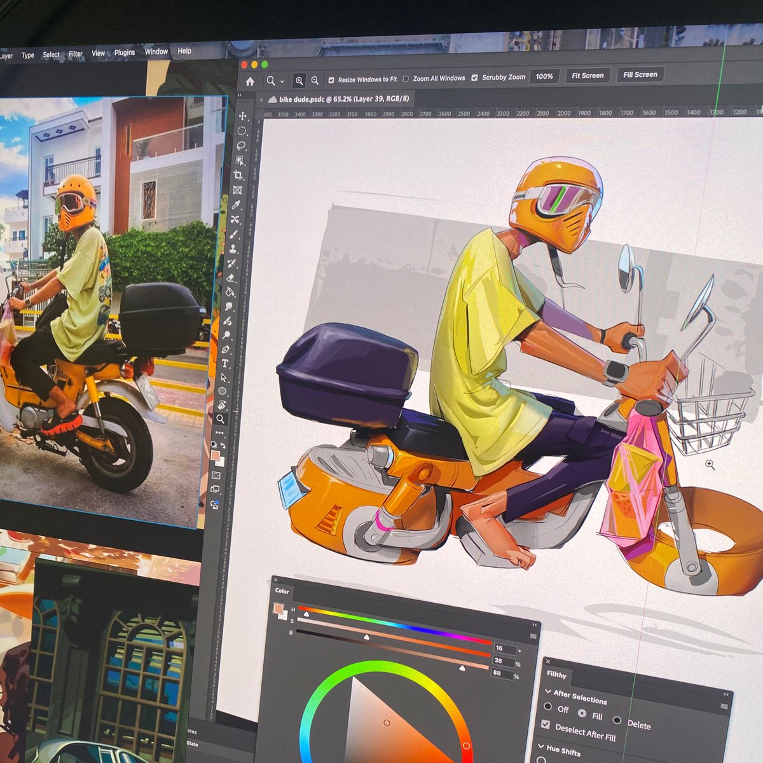Select the Elliptical Marquee tool
This screenshot has width=763, height=763.
click(242, 131)
